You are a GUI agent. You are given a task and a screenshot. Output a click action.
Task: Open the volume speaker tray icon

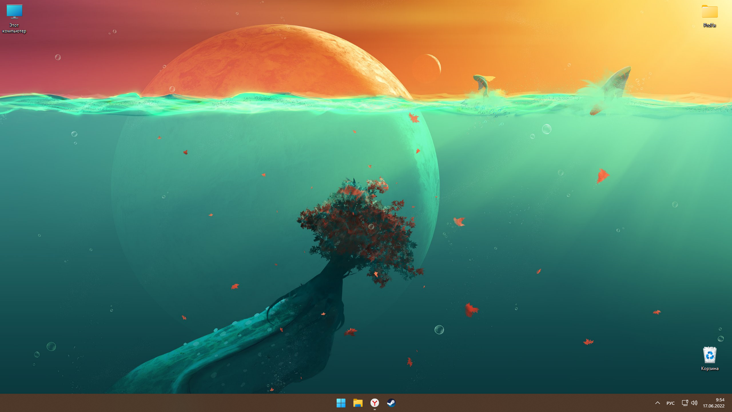694,403
